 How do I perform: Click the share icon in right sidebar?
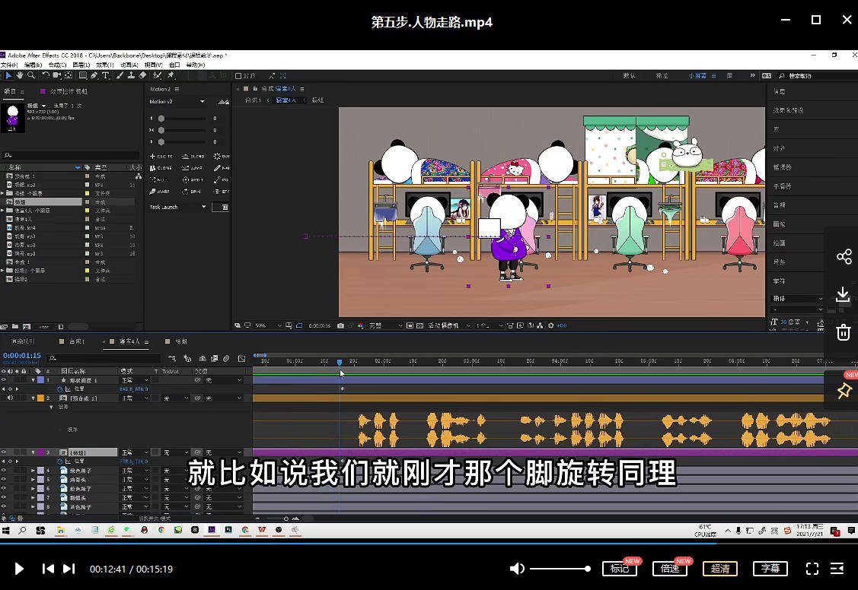tap(844, 257)
